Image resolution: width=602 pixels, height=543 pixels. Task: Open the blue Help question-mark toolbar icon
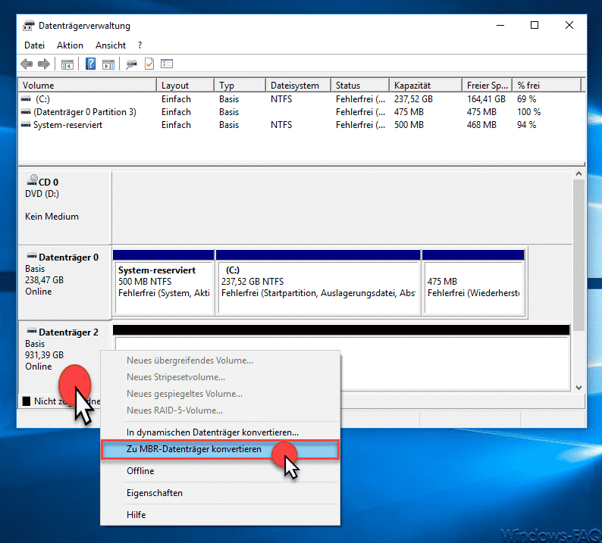click(x=90, y=64)
